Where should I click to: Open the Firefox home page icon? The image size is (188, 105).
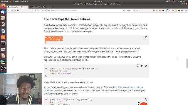[18, 10]
